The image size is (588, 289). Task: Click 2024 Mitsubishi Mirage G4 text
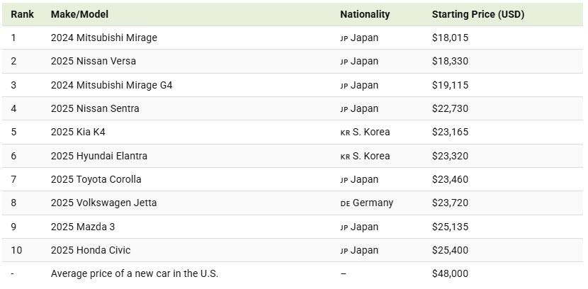tap(111, 85)
